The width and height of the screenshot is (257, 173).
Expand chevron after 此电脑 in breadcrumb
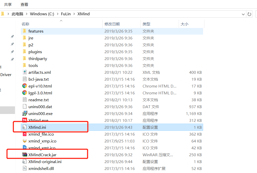26,14
